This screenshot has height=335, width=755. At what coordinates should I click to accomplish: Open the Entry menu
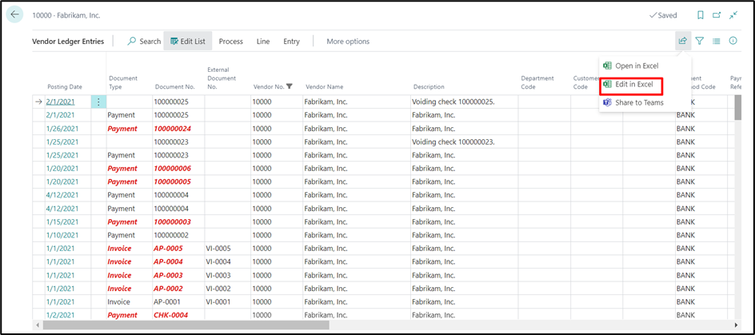pyautogui.click(x=291, y=42)
